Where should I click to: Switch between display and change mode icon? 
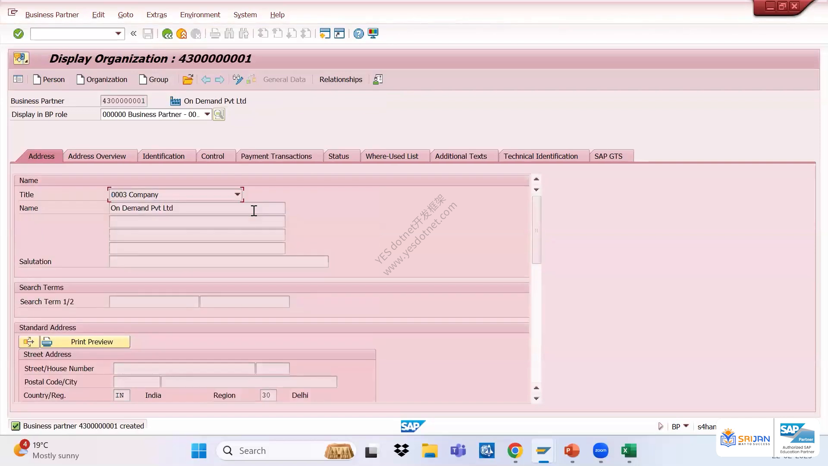click(238, 79)
